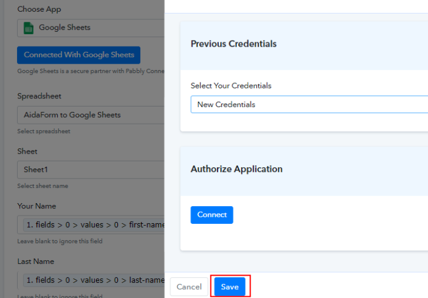The height and width of the screenshot is (298, 428).
Task: Open the Spreadsheet dropdown showing AidaForm to Google Sheets
Action: click(91, 115)
